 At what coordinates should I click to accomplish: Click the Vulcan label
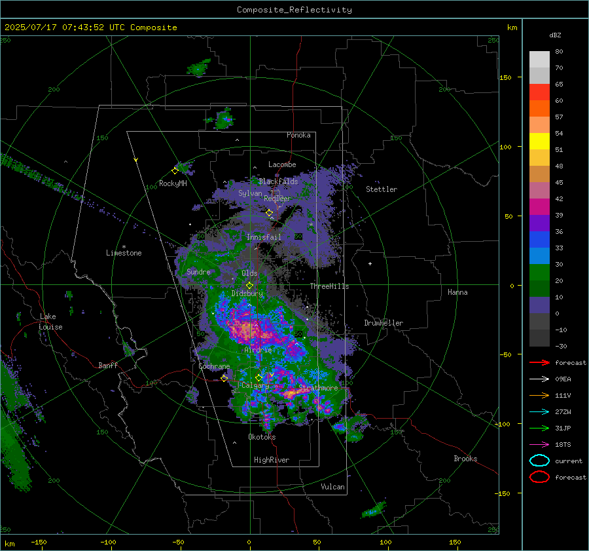click(x=333, y=487)
